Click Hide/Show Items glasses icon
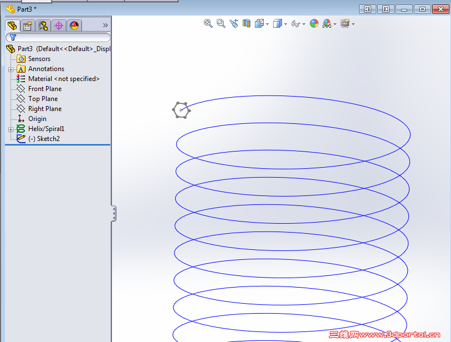Viewport: 451px width, 342px height. (296, 24)
